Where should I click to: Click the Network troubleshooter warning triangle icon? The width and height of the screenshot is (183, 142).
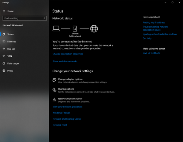54,100
